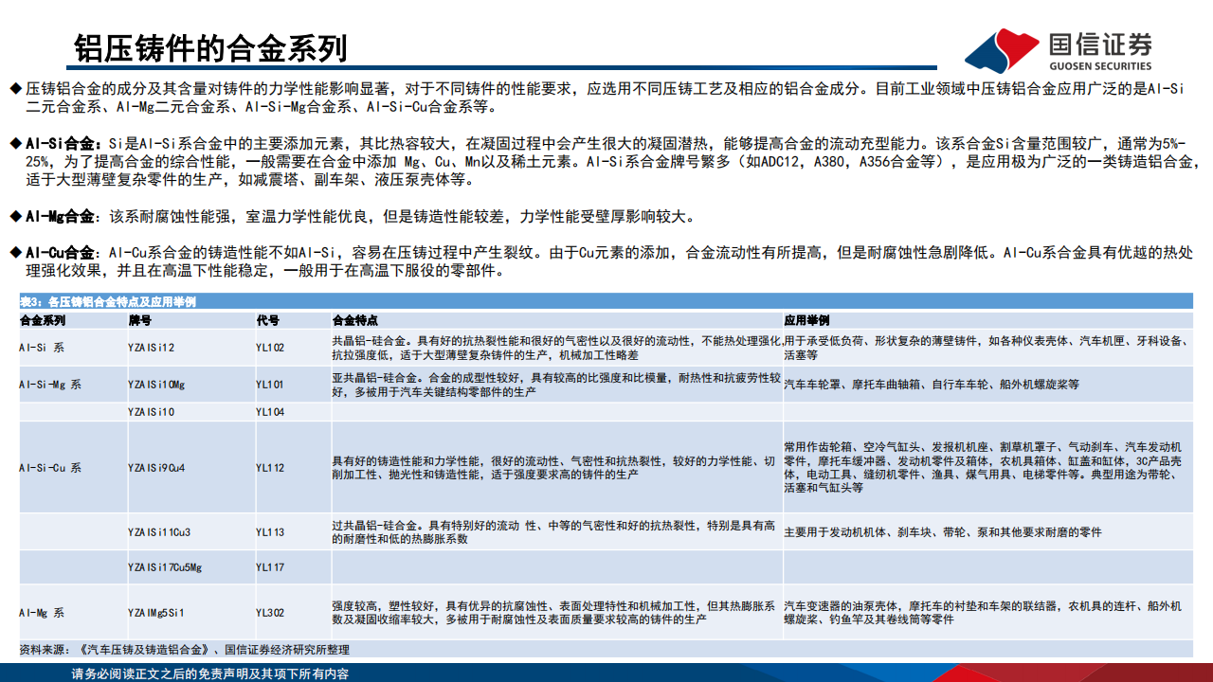Click the first paragraph starting 压铸铝合金的成分
The image size is (1213, 682).
pos(606,97)
